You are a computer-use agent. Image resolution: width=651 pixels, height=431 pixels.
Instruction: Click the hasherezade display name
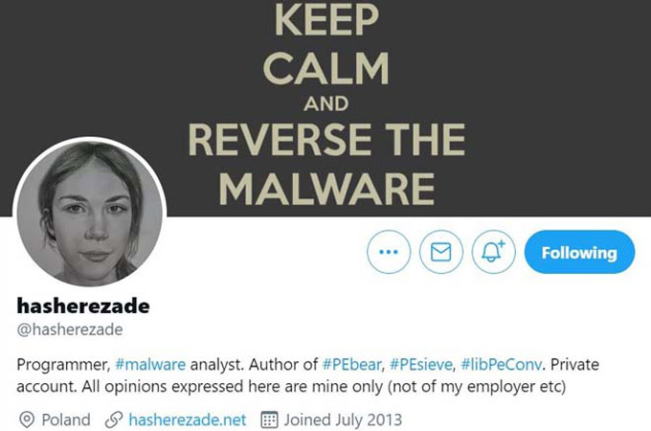pyautogui.click(x=83, y=306)
